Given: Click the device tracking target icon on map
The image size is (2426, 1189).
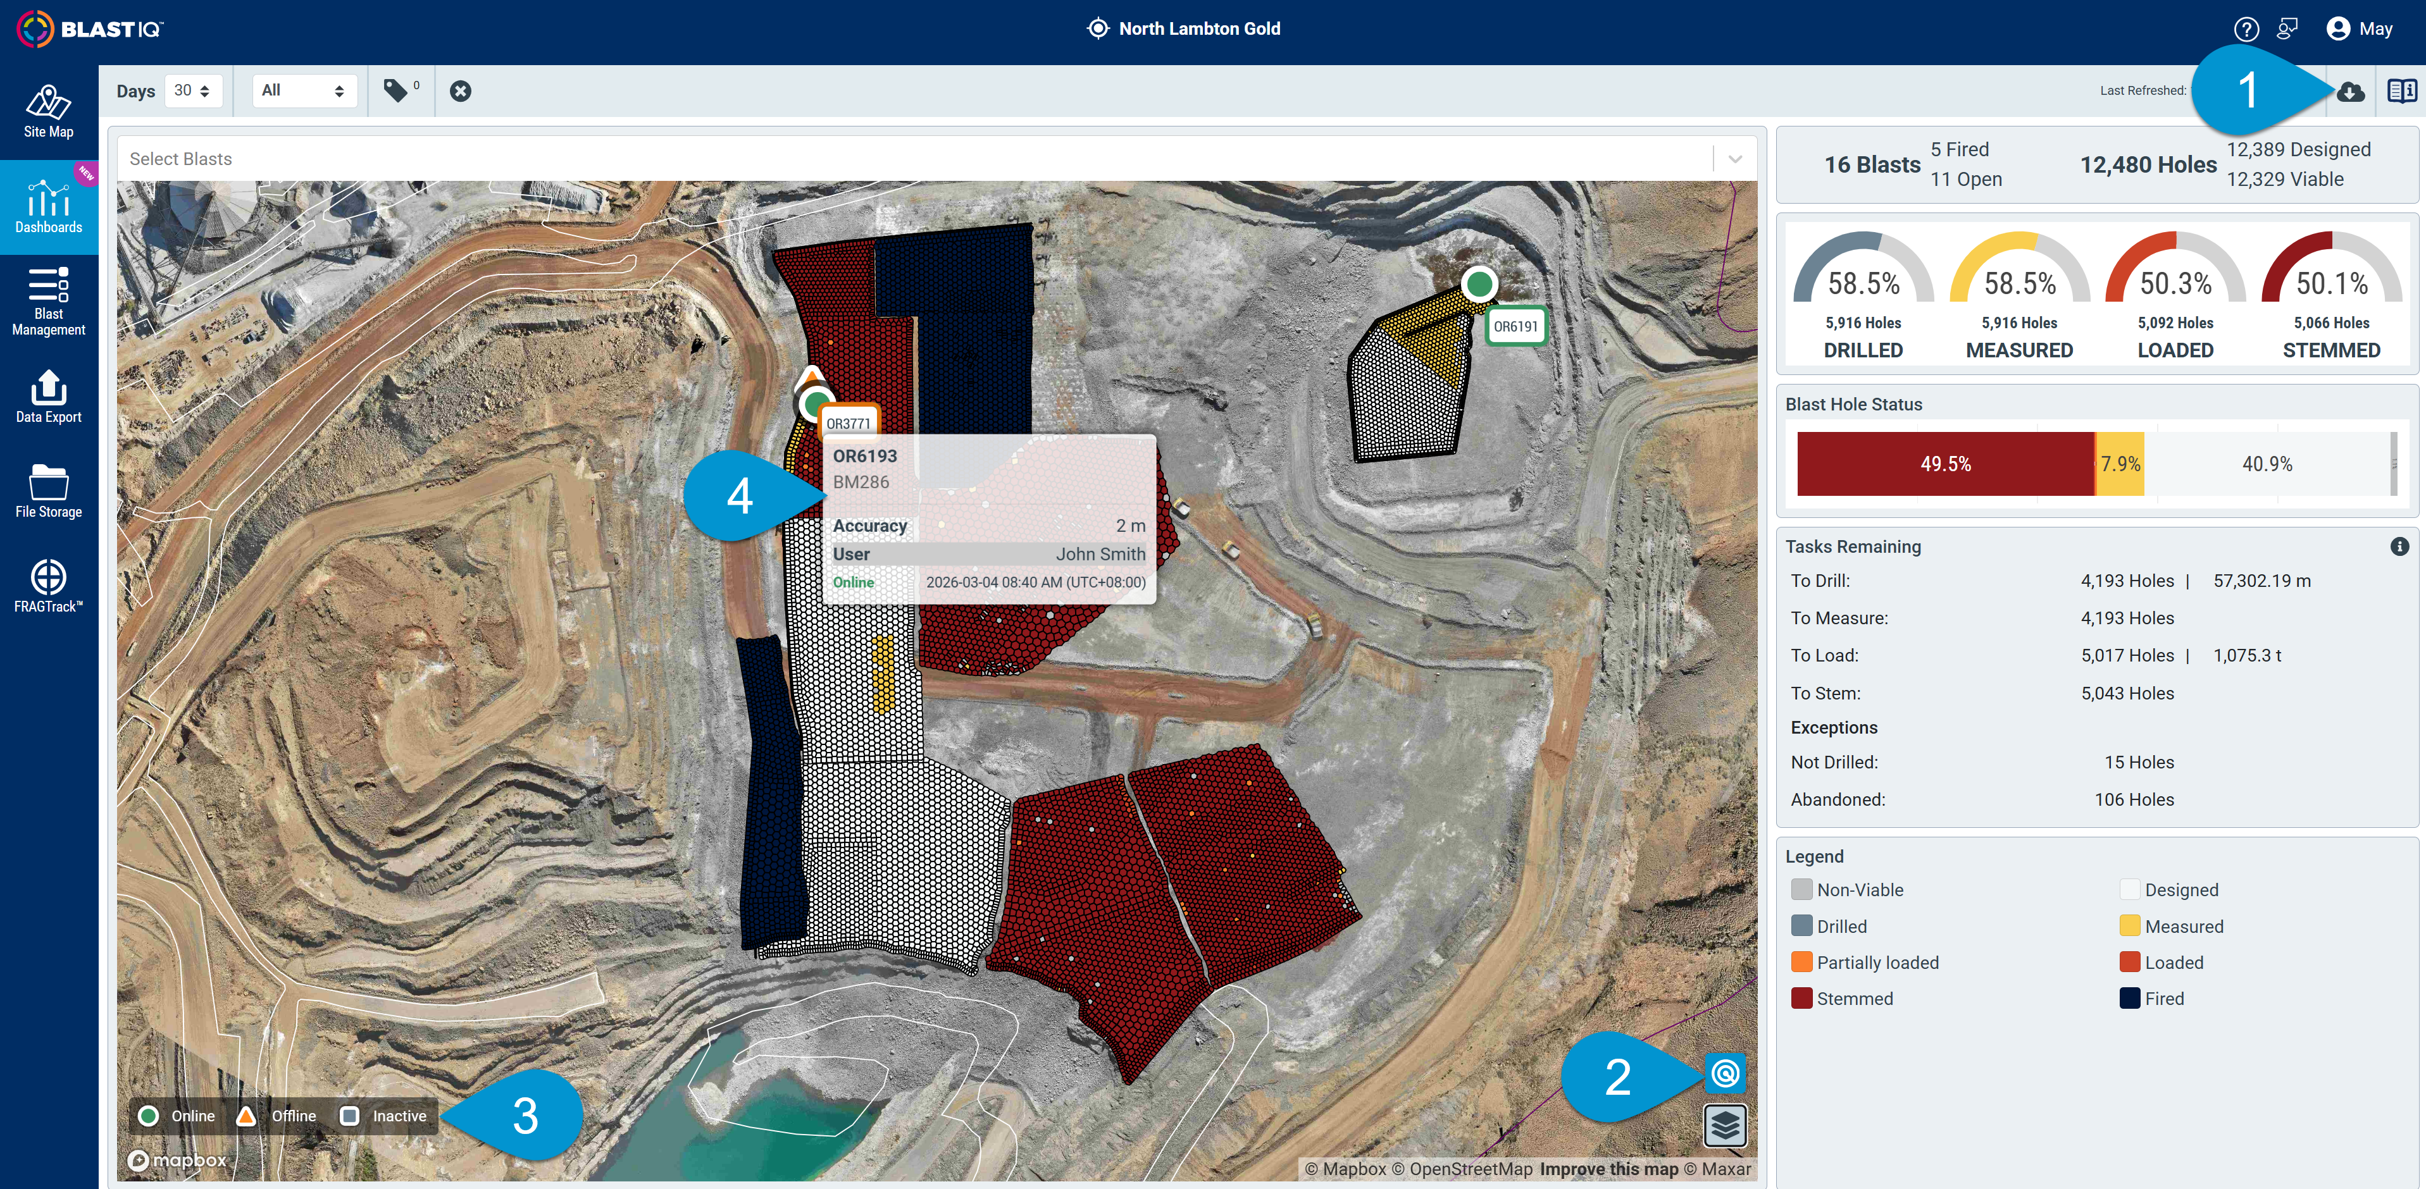Looking at the screenshot, I should [1726, 1073].
